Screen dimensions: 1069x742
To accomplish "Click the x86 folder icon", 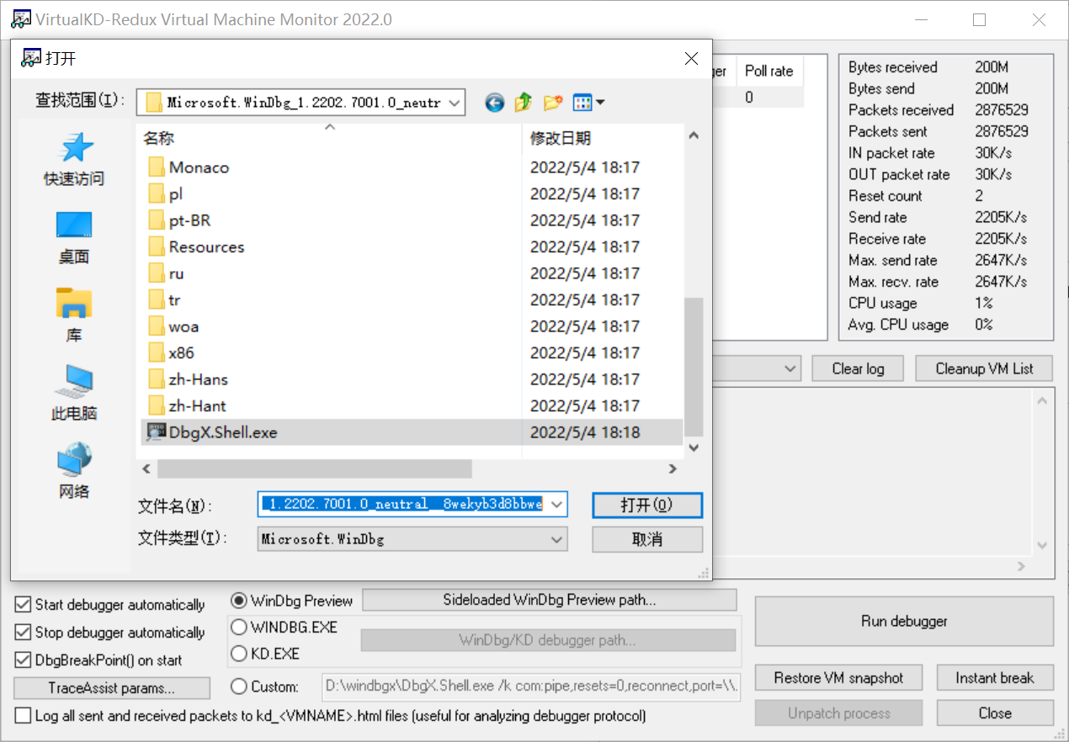I will pyautogui.click(x=156, y=353).
